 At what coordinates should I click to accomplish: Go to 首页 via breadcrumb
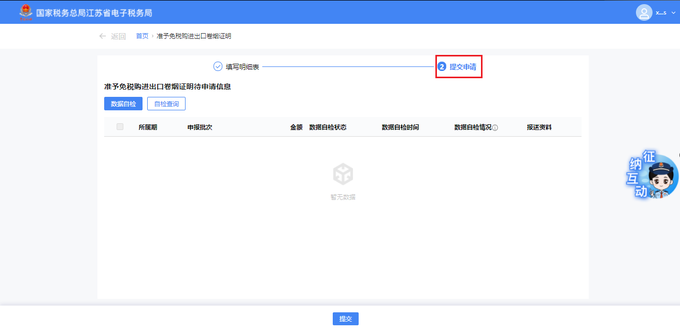click(x=142, y=36)
